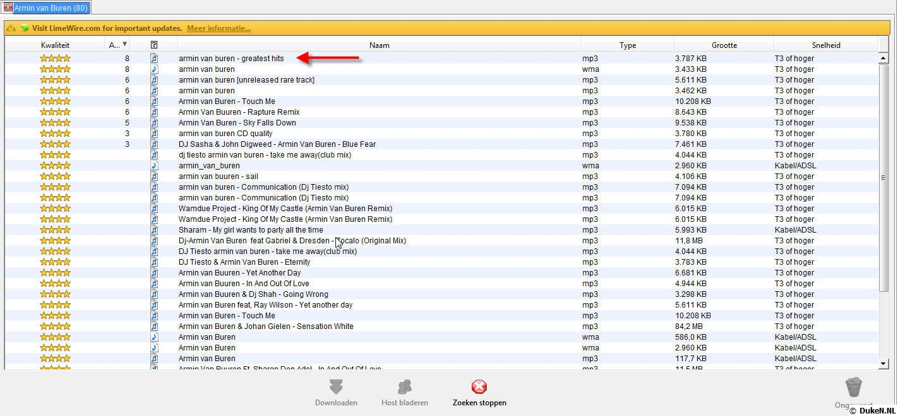This screenshot has width=898, height=416.
Task: Click file icon of Eternity row
Action: coord(154,262)
